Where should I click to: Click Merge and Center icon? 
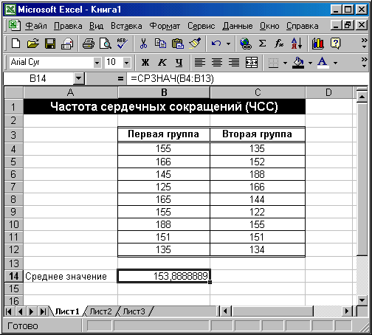coord(252,62)
